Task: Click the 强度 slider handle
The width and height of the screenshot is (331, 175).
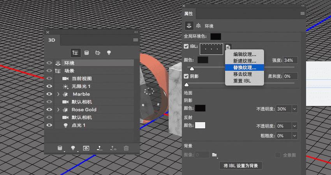Action: point(192,68)
